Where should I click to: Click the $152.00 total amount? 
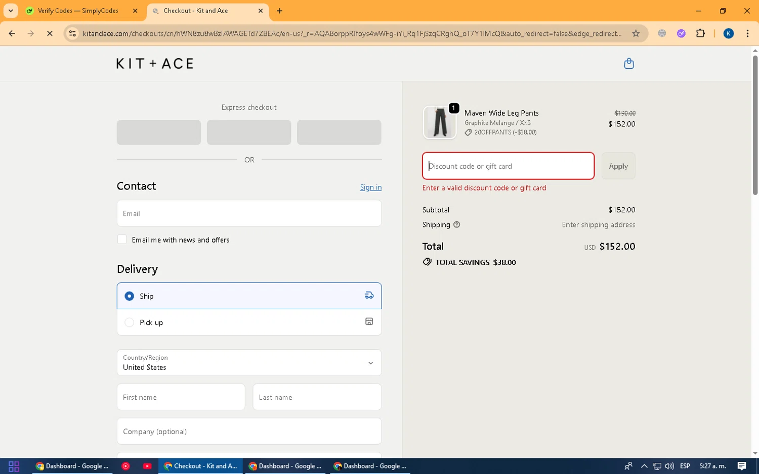(617, 246)
